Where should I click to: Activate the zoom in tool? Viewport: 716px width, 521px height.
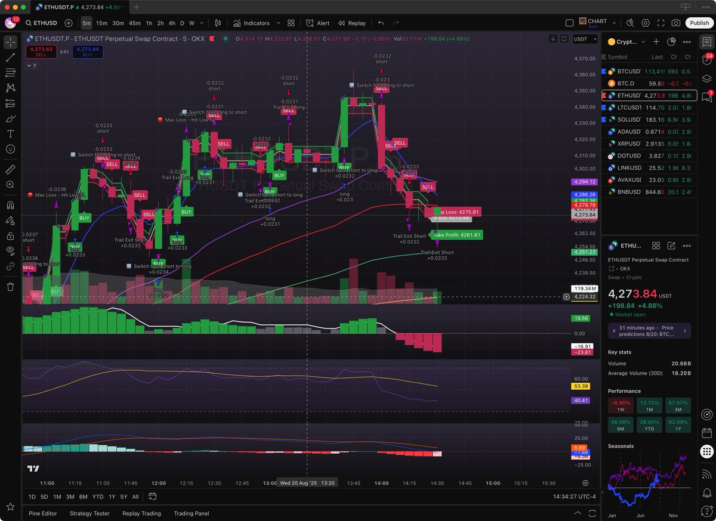[10, 185]
